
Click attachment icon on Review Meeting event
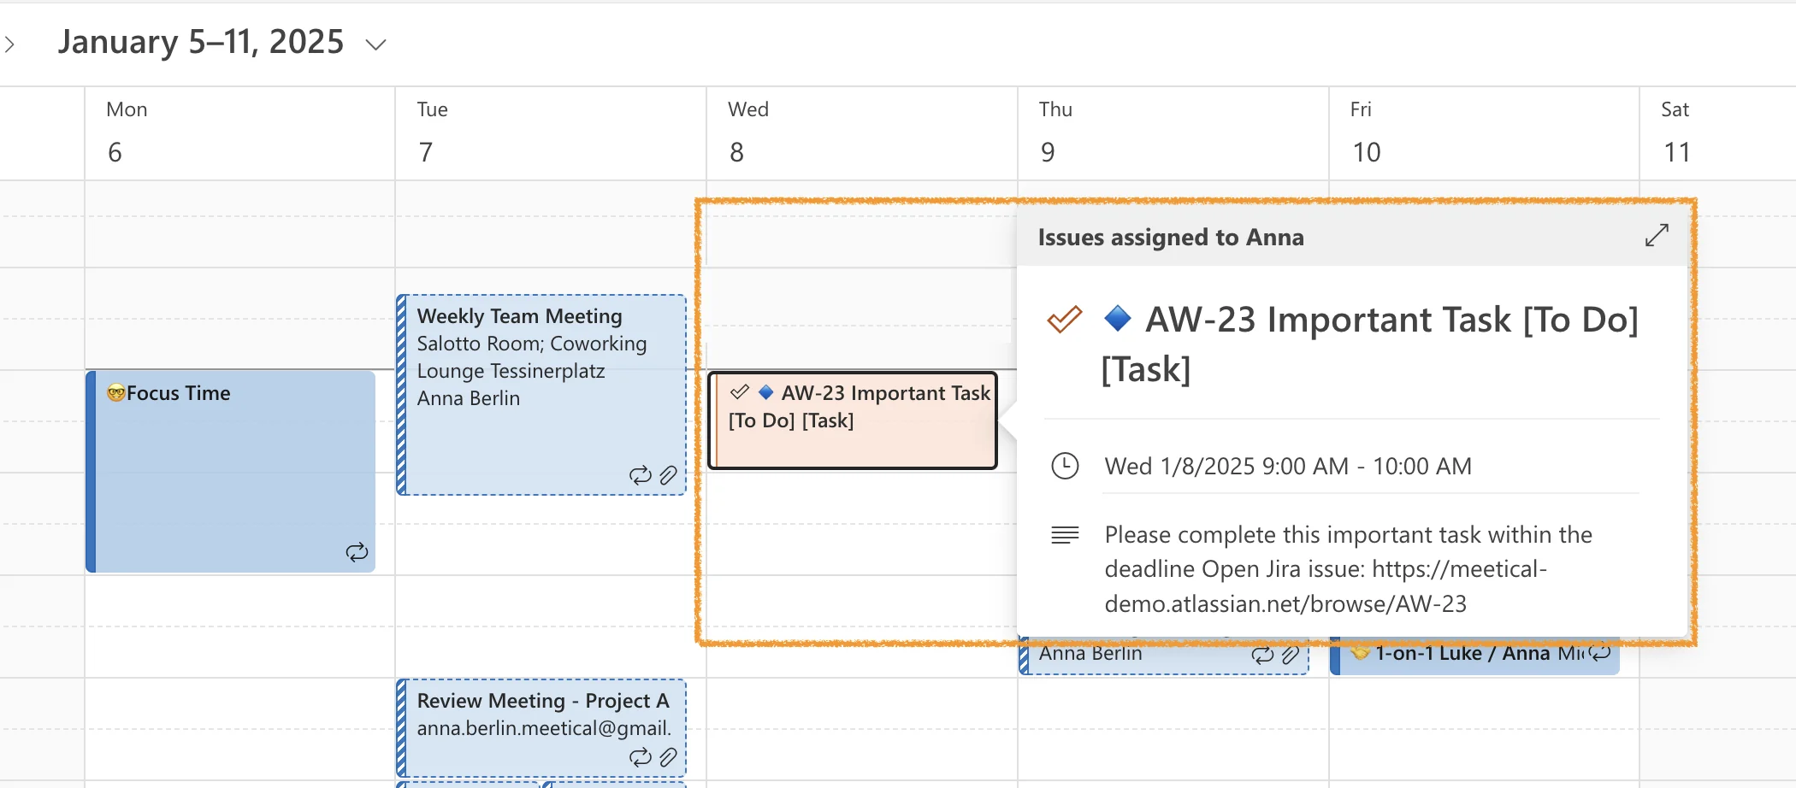pyautogui.click(x=669, y=757)
